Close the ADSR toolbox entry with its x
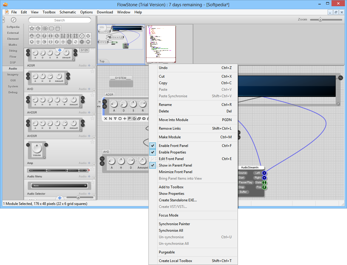The height and width of the screenshot is (265, 347). (x=94, y=67)
